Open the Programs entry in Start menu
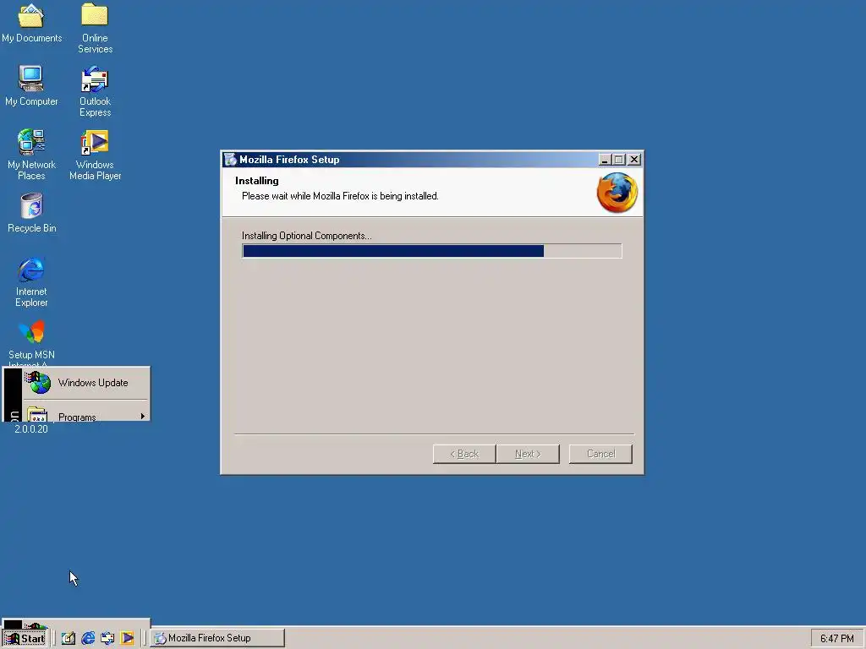 (85, 412)
